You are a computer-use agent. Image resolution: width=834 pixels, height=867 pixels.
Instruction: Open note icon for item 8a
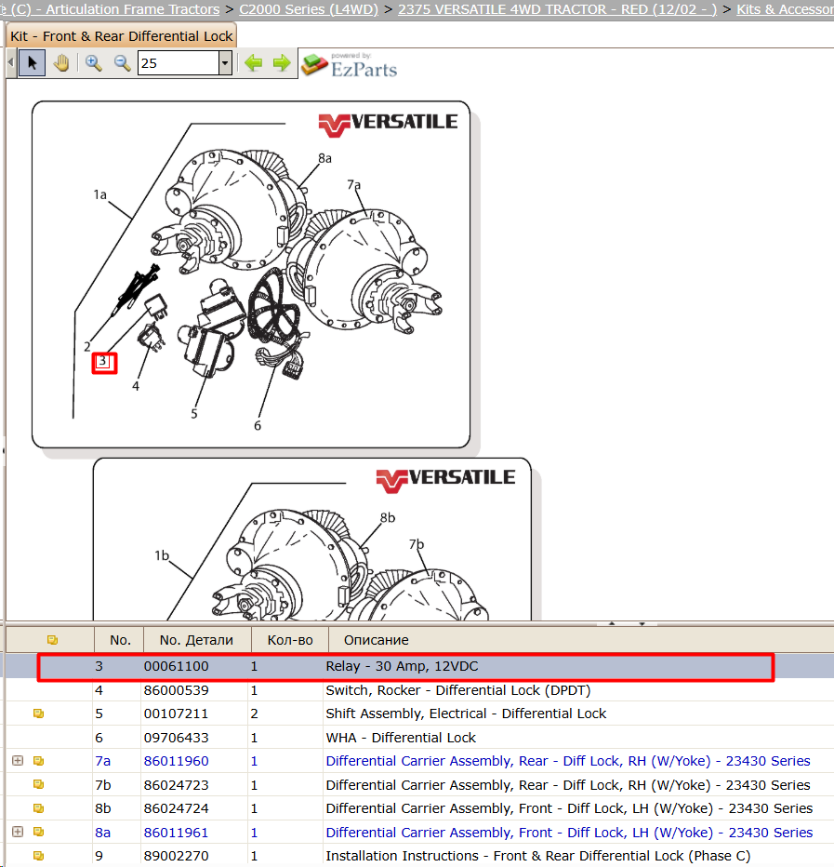[x=39, y=832]
